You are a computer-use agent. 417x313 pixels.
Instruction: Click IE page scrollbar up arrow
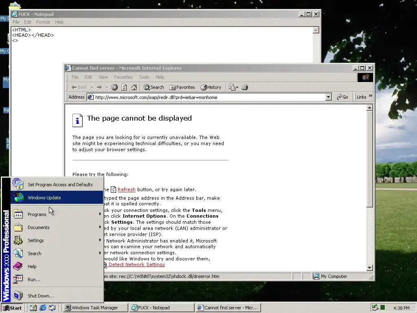click(369, 108)
